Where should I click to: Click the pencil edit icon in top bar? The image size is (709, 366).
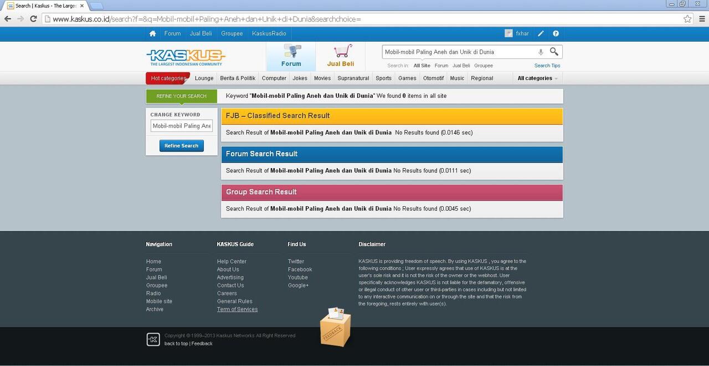(541, 33)
